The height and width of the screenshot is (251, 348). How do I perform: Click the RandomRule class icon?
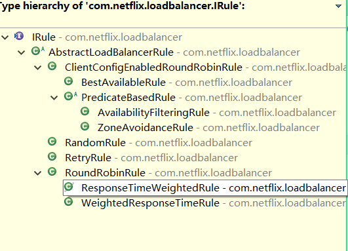52,142
